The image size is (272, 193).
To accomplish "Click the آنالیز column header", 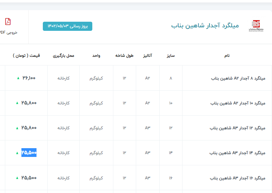I will [x=147, y=56].
